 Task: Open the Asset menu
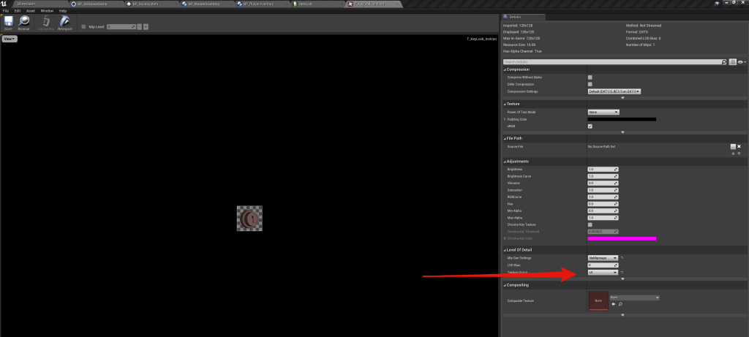coord(30,11)
